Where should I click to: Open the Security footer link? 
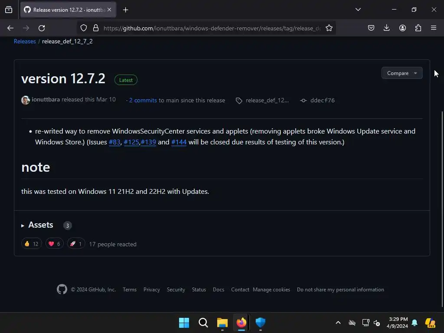pyautogui.click(x=176, y=290)
